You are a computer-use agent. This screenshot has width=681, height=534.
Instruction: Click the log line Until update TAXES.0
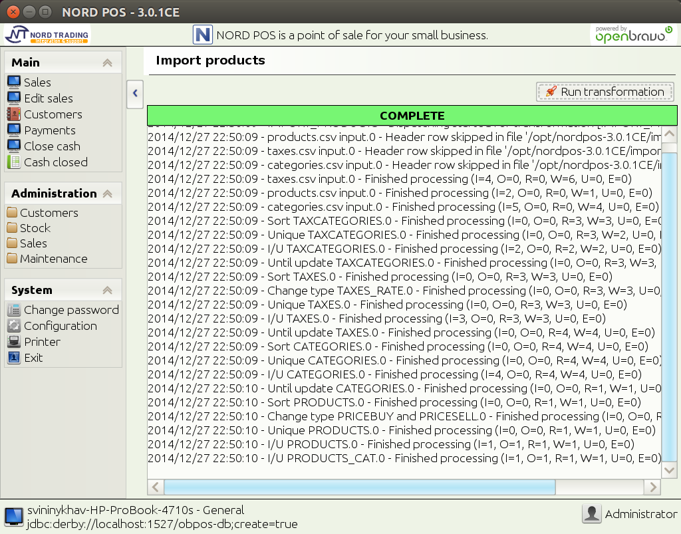click(x=401, y=333)
